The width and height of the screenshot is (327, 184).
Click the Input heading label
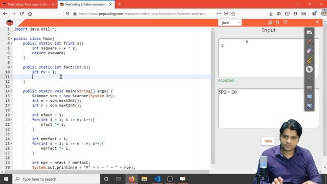[x=269, y=30]
